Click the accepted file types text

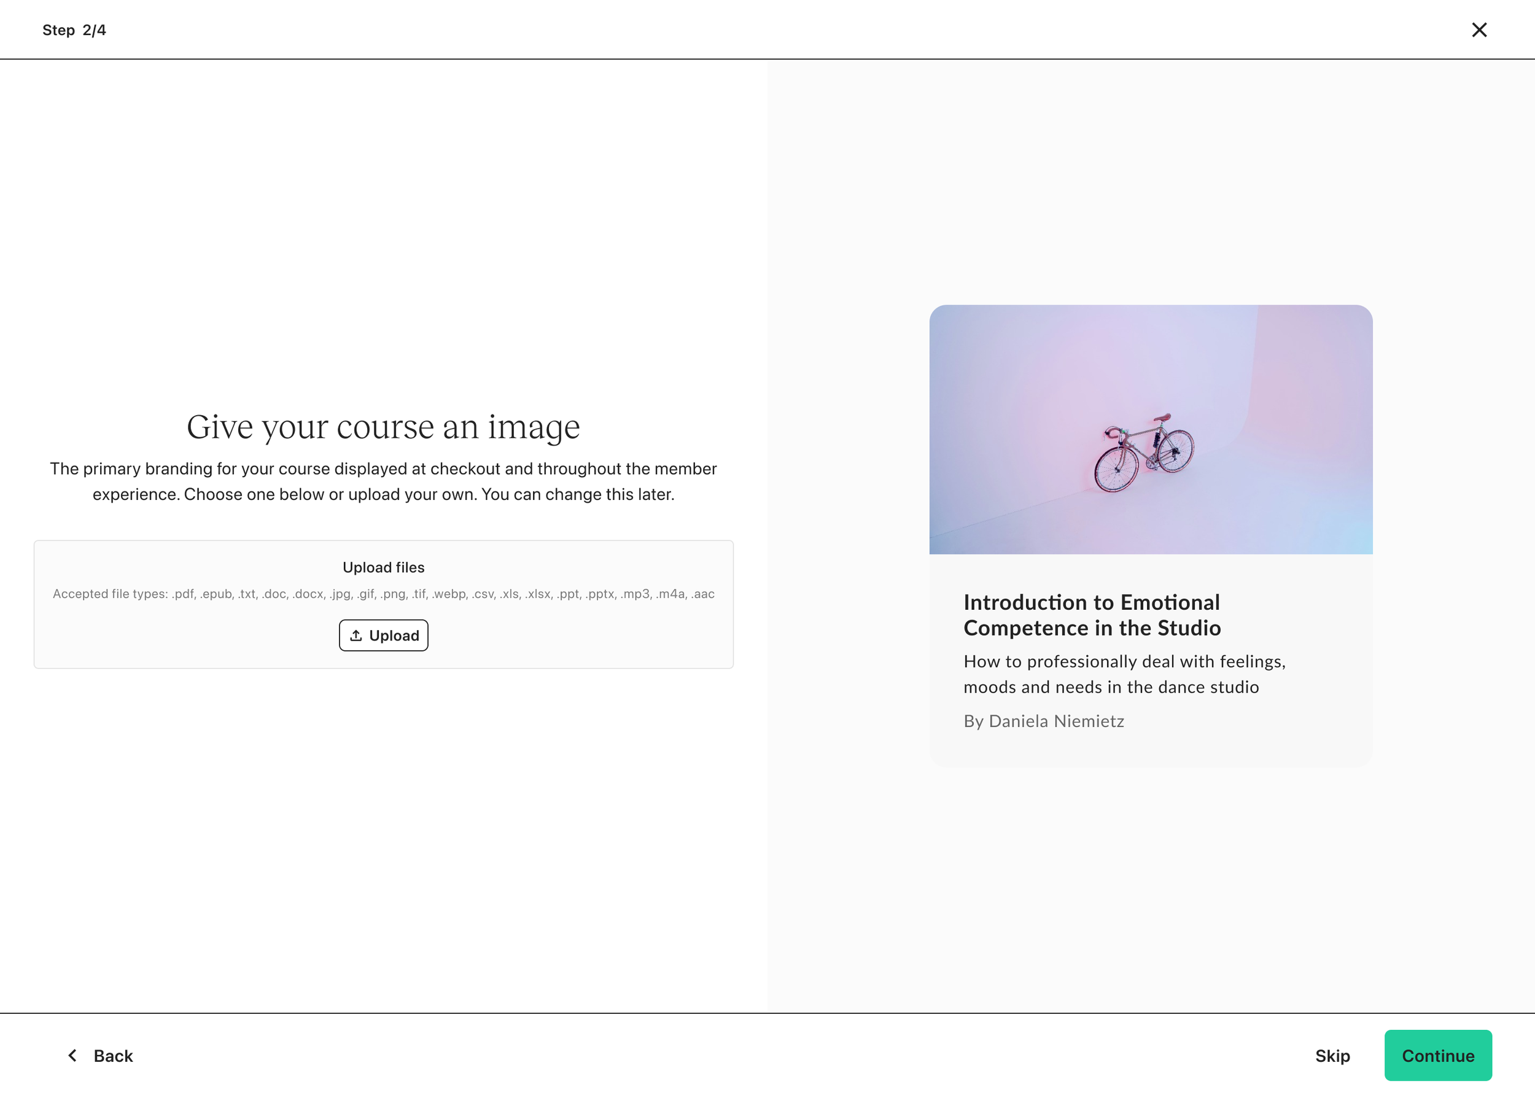tap(383, 594)
